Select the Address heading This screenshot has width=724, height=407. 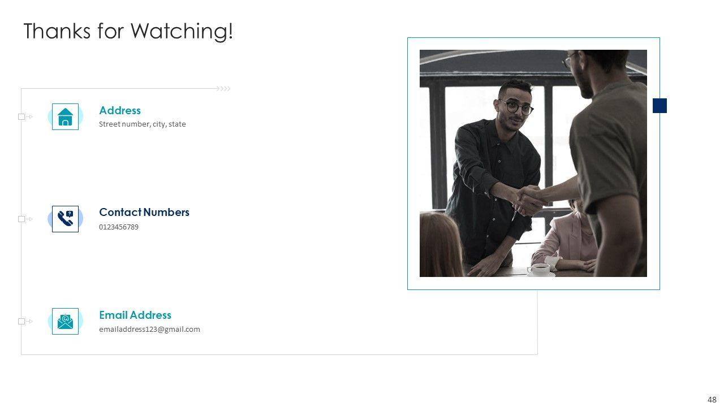[x=120, y=110]
